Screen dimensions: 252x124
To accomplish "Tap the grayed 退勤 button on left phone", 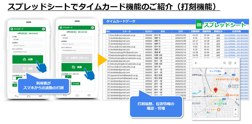I will coord(28,68).
